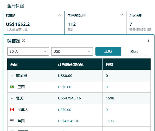This screenshot has height=131, width=155.
Task: Click the 商店 column header
Action: coord(31,64)
